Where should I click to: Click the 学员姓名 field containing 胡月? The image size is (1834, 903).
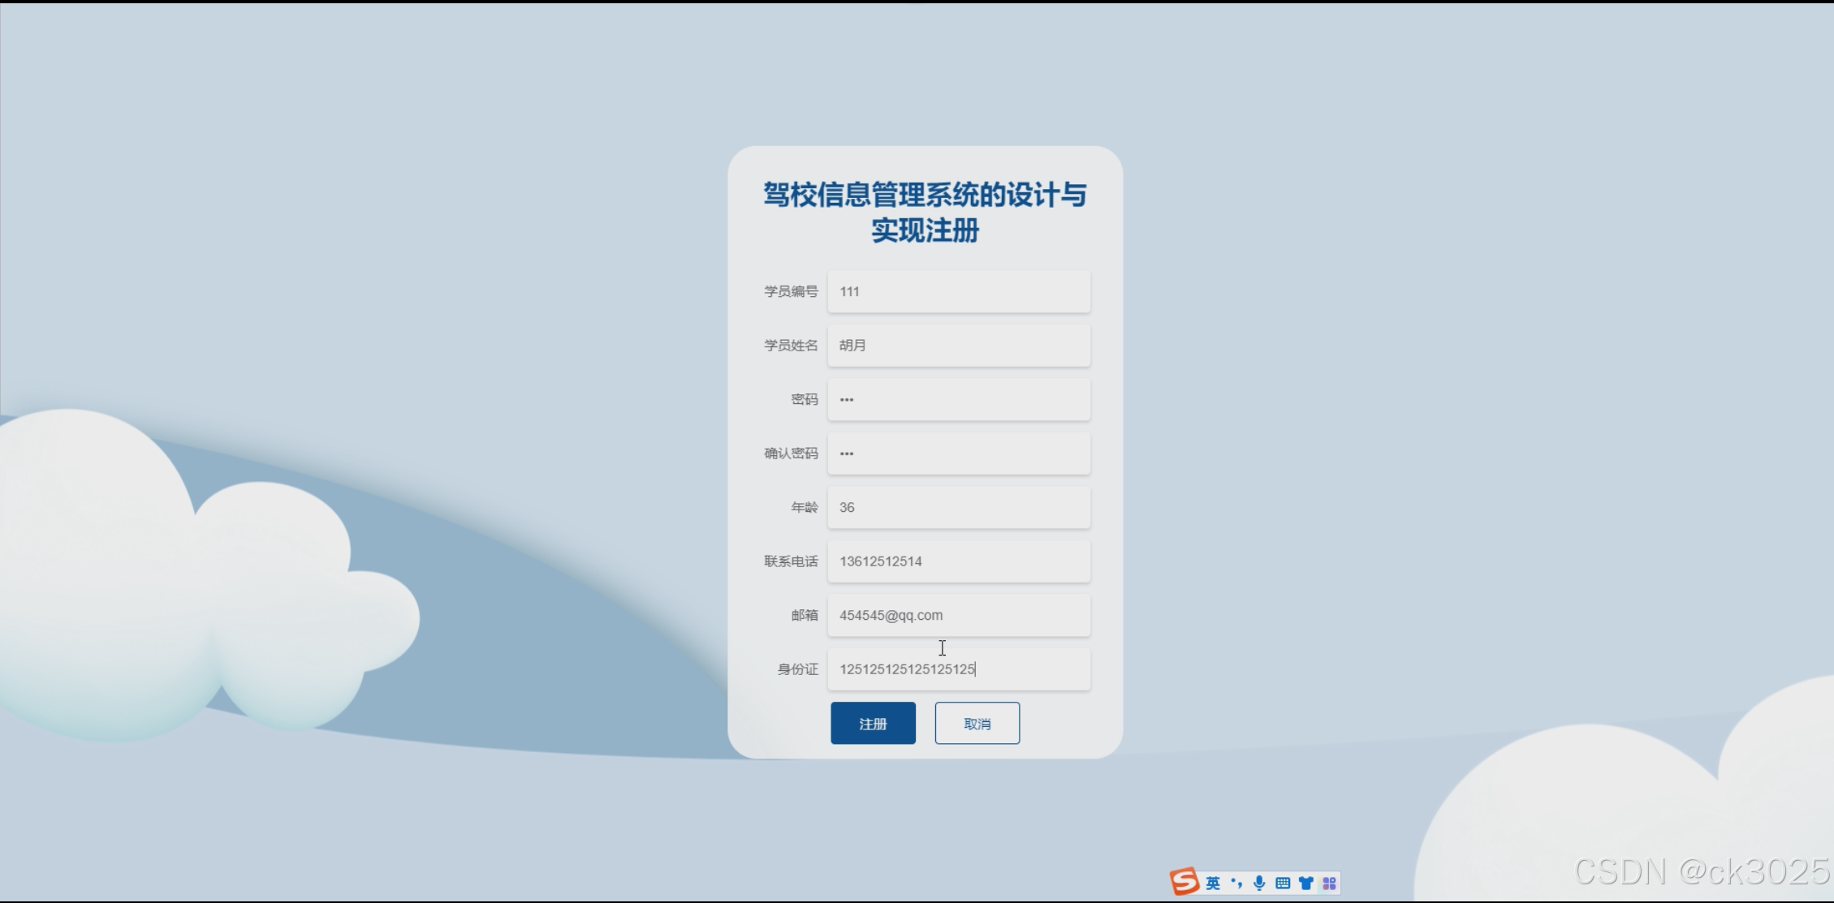point(958,346)
